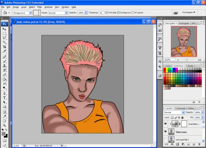This screenshot has width=206, height=148.
Task: Enable All Layers checkbox
Action: [133, 13]
